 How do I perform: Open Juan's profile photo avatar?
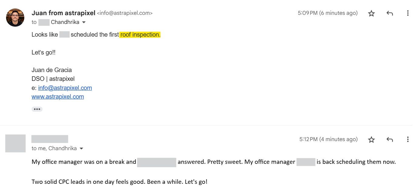click(x=15, y=18)
